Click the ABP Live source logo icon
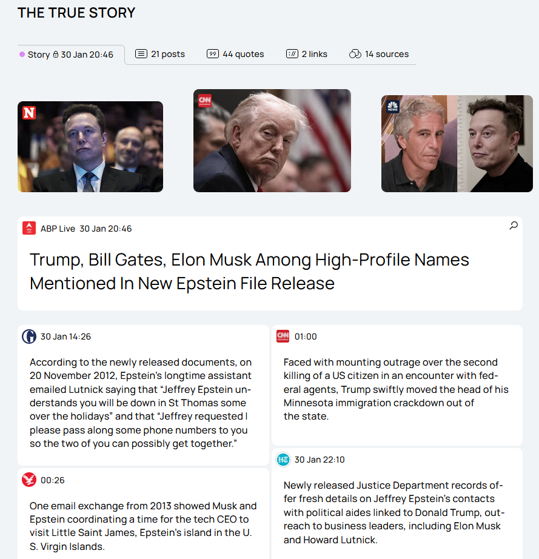 29,228
